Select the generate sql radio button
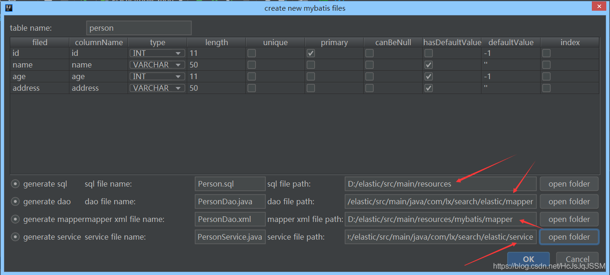Image resolution: width=610 pixels, height=275 pixels. (x=15, y=184)
